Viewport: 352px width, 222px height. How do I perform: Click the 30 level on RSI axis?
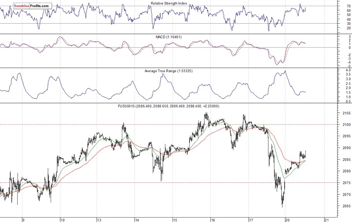tap(343, 24)
